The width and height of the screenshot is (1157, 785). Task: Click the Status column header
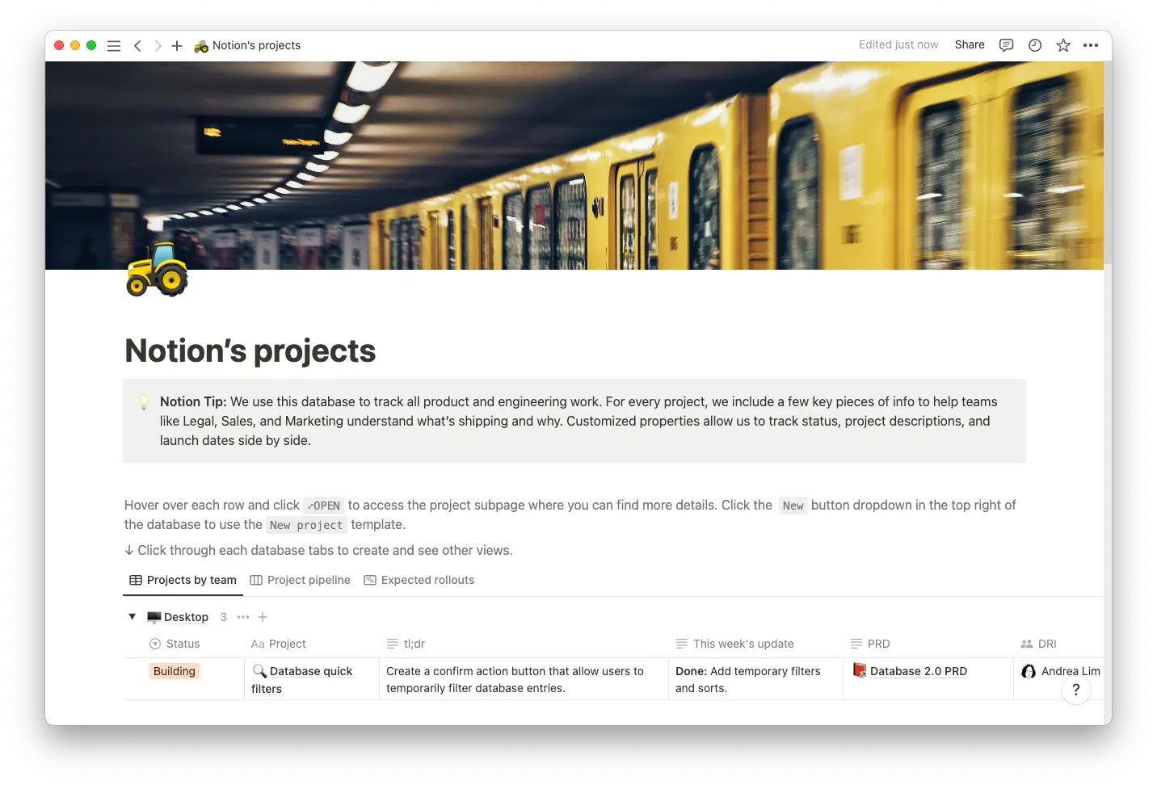coord(183,644)
